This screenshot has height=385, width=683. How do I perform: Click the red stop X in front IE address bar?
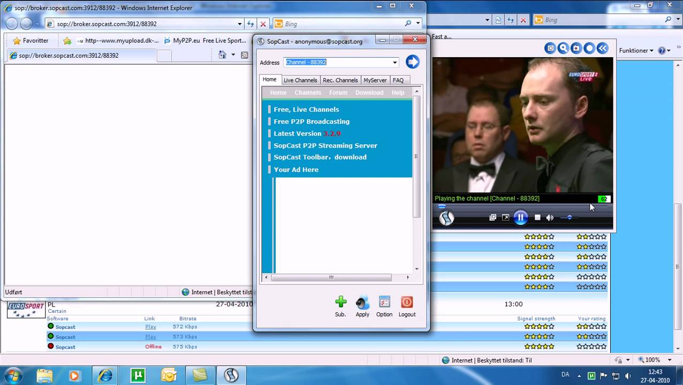(x=263, y=24)
